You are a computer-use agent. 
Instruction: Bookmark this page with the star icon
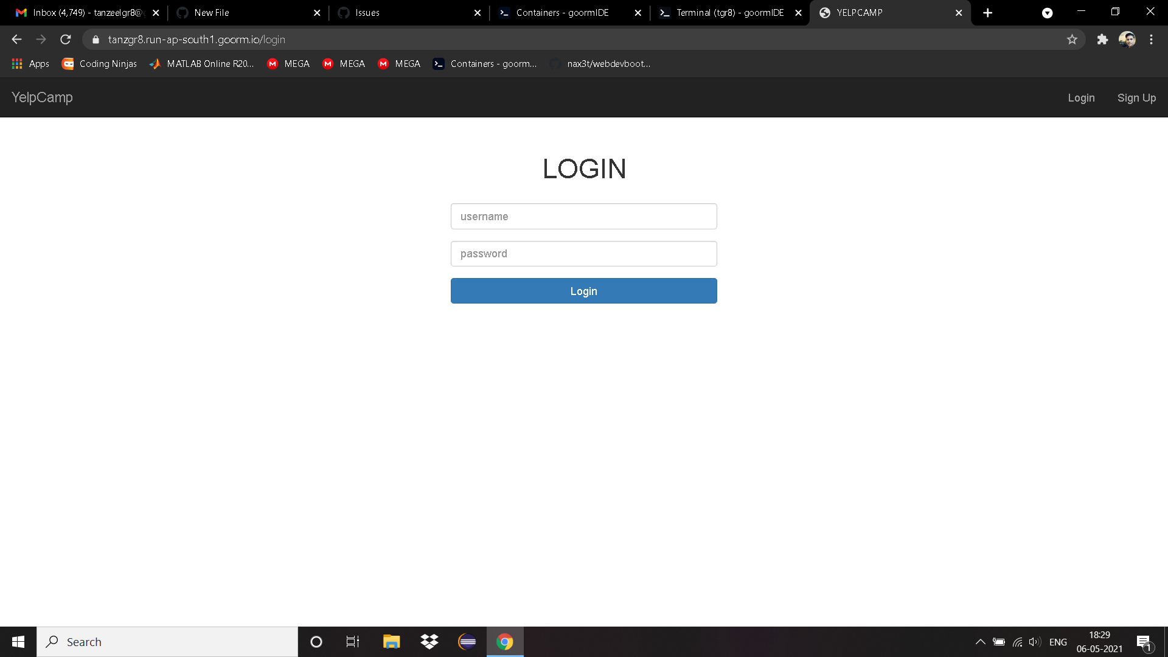coord(1072,40)
